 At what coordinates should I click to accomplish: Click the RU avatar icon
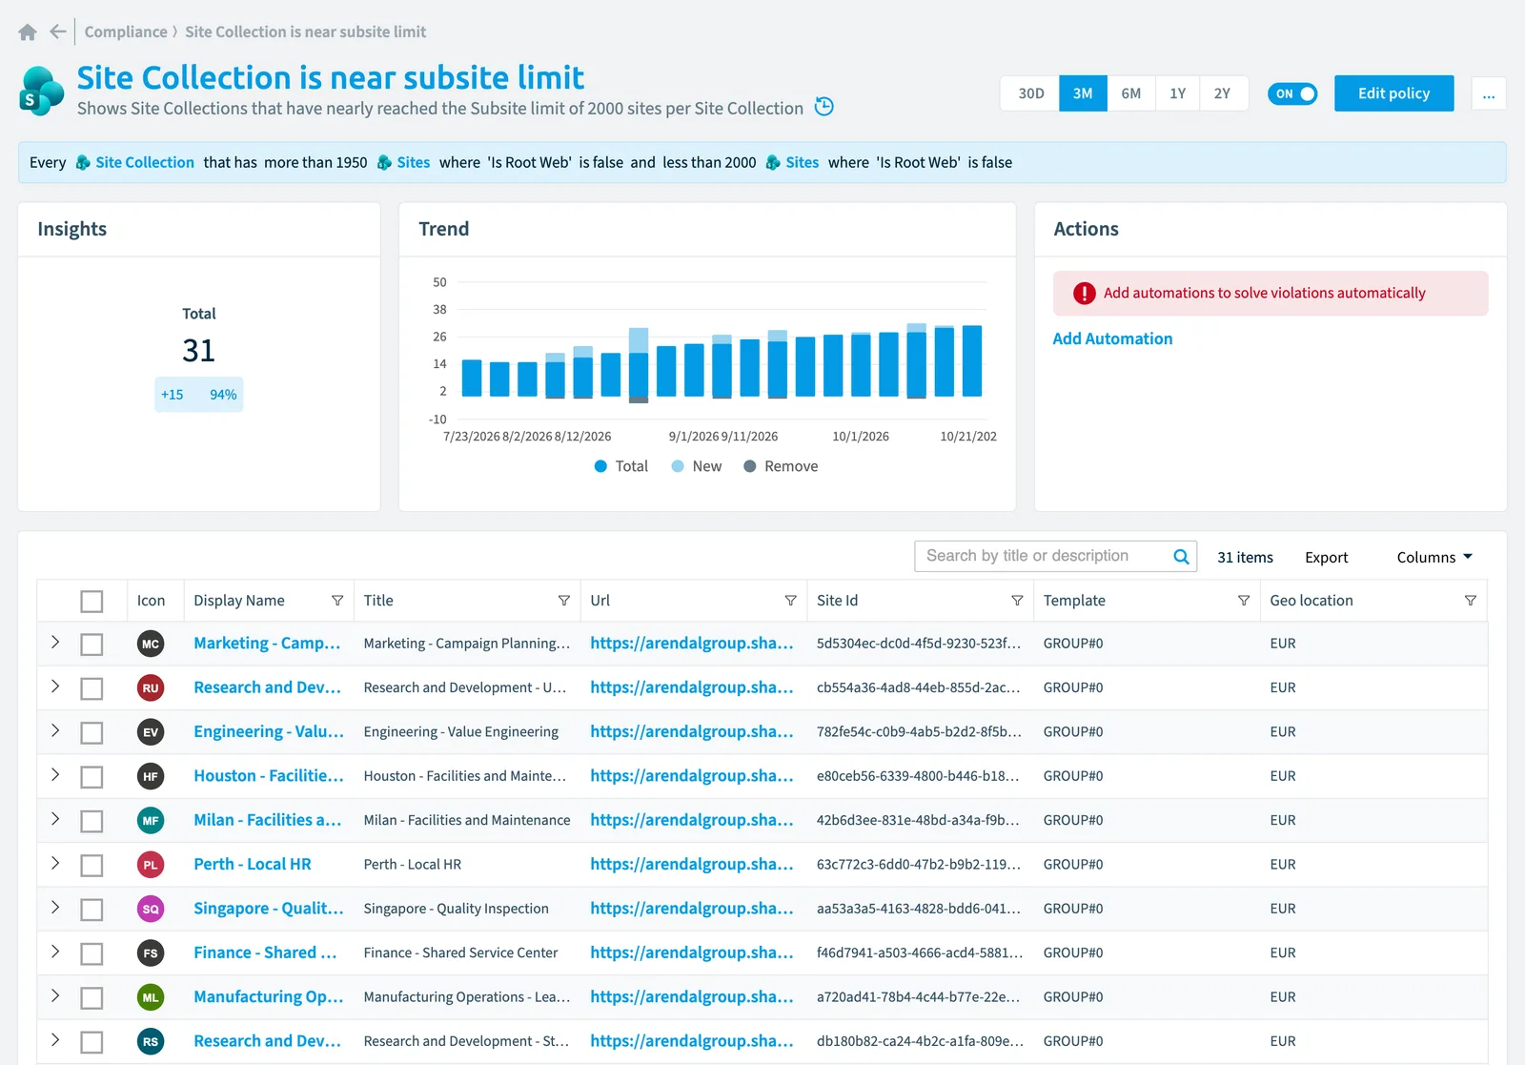pyautogui.click(x=151, y=688)
